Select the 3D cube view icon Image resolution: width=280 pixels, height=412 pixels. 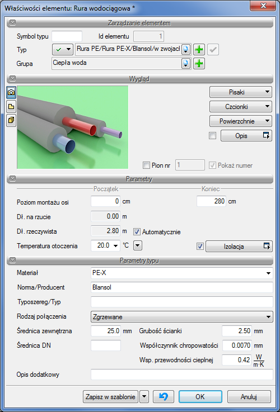click(x=11, y=120)
